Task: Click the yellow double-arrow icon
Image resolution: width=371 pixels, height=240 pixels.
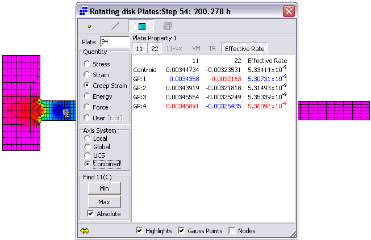Action: coord(85,231)
